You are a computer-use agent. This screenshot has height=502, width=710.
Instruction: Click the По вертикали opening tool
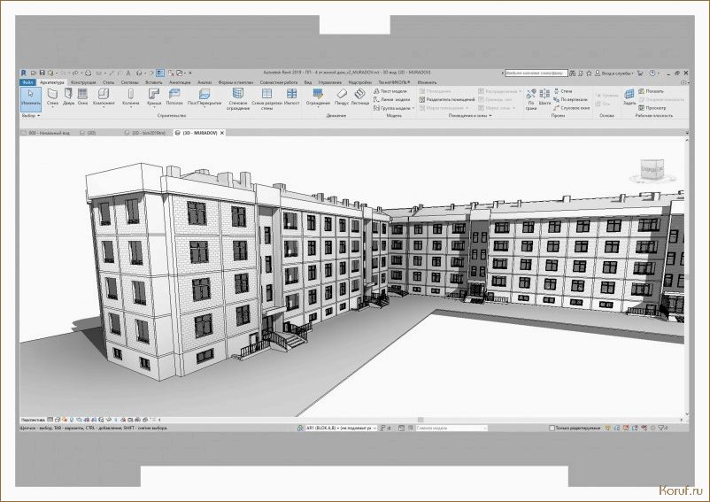point(570,99)
